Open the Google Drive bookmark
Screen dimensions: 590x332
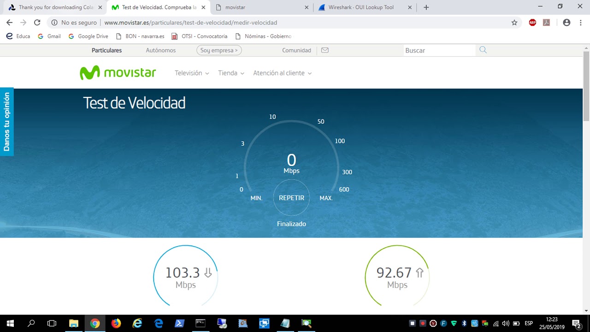88,36
